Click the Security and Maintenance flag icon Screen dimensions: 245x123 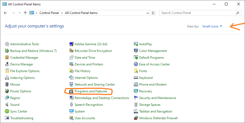[136, 98]
